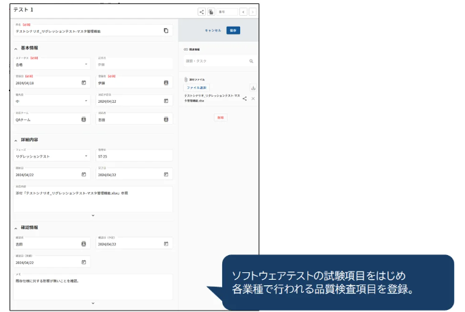Image resolution: width=465 pixels, height=312 pixels.
Task: Open calendar for 詳細内容 start date field
Action: pos(84,174)
